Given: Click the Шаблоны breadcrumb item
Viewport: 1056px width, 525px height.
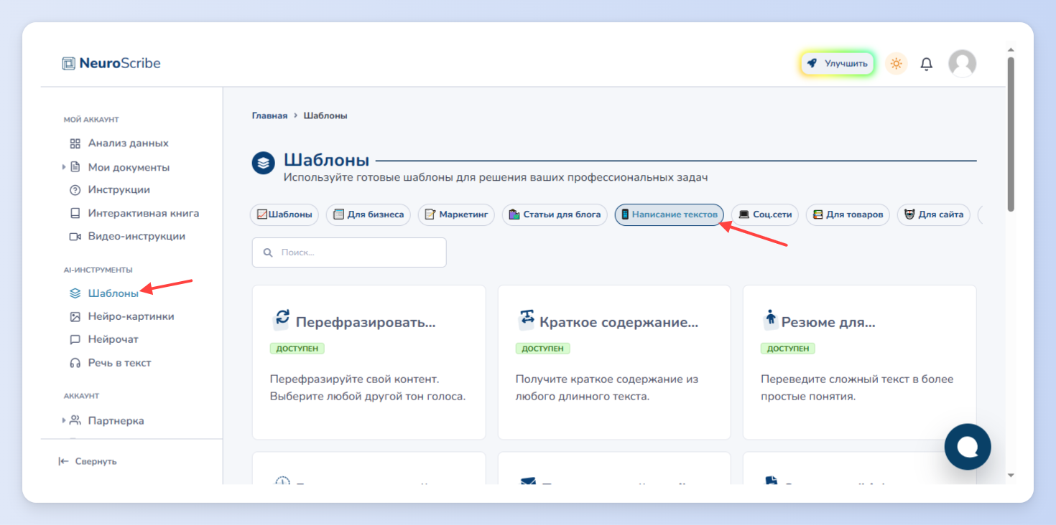Looking at the screenshot, I should (325, 115).
